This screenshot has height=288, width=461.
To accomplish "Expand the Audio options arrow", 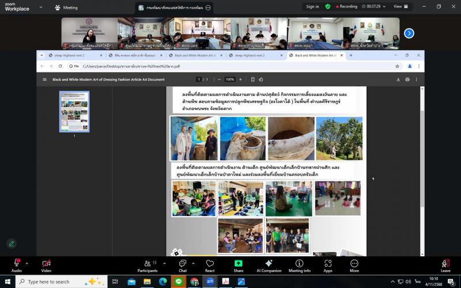I will coord(27,263).
